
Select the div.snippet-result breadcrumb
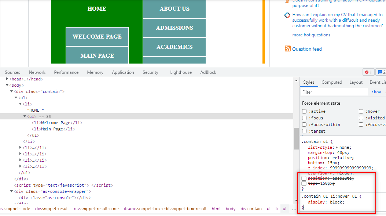point(52,209)
